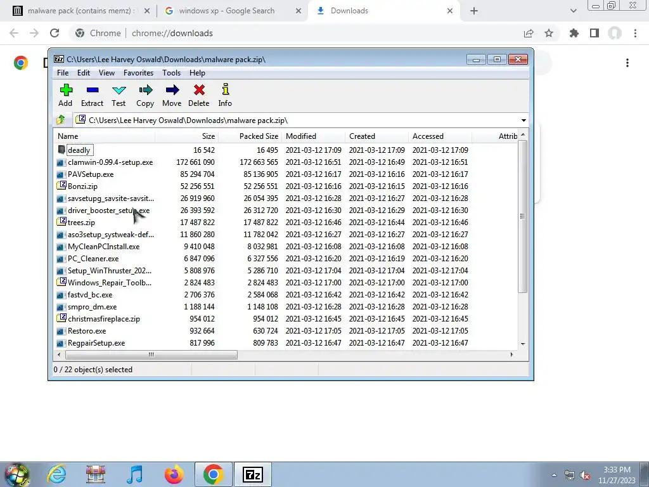Click the vertical scrollbar thumb in file list
The width and height of the screenshot is (649, 487).
click(x=523, y=216)
